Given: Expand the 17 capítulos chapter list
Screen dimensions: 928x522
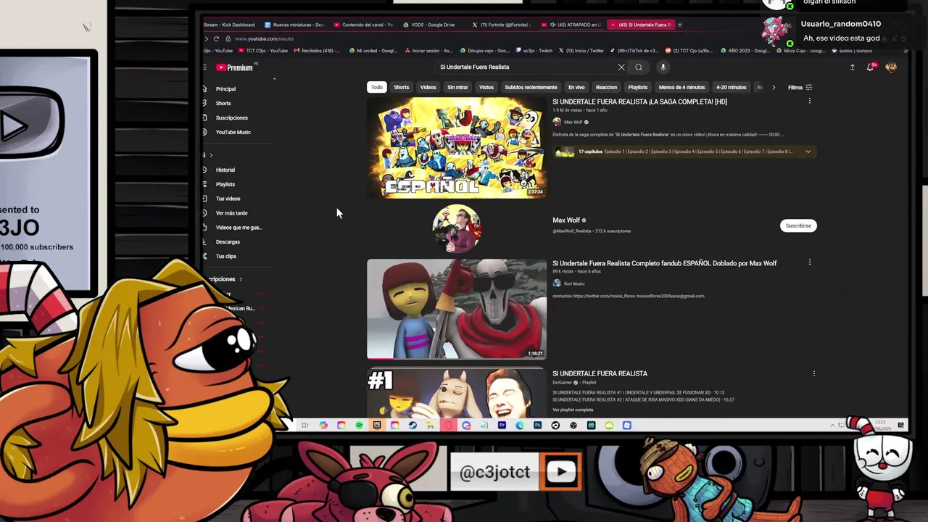Looking at the screenshot, I should pos(808,152).
